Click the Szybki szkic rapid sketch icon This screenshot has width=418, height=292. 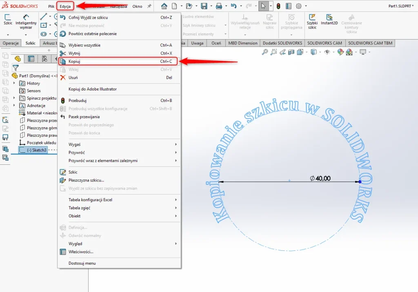pyautogui.click(x=312, y=21)
